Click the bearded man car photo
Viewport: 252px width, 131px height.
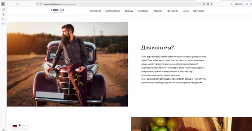67,64
